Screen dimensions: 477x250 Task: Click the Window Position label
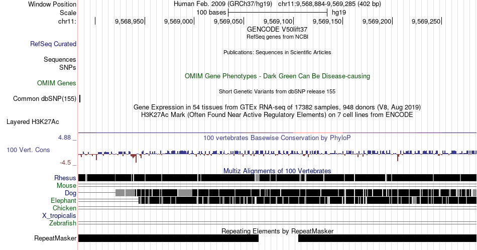click(x=52, y=4)
